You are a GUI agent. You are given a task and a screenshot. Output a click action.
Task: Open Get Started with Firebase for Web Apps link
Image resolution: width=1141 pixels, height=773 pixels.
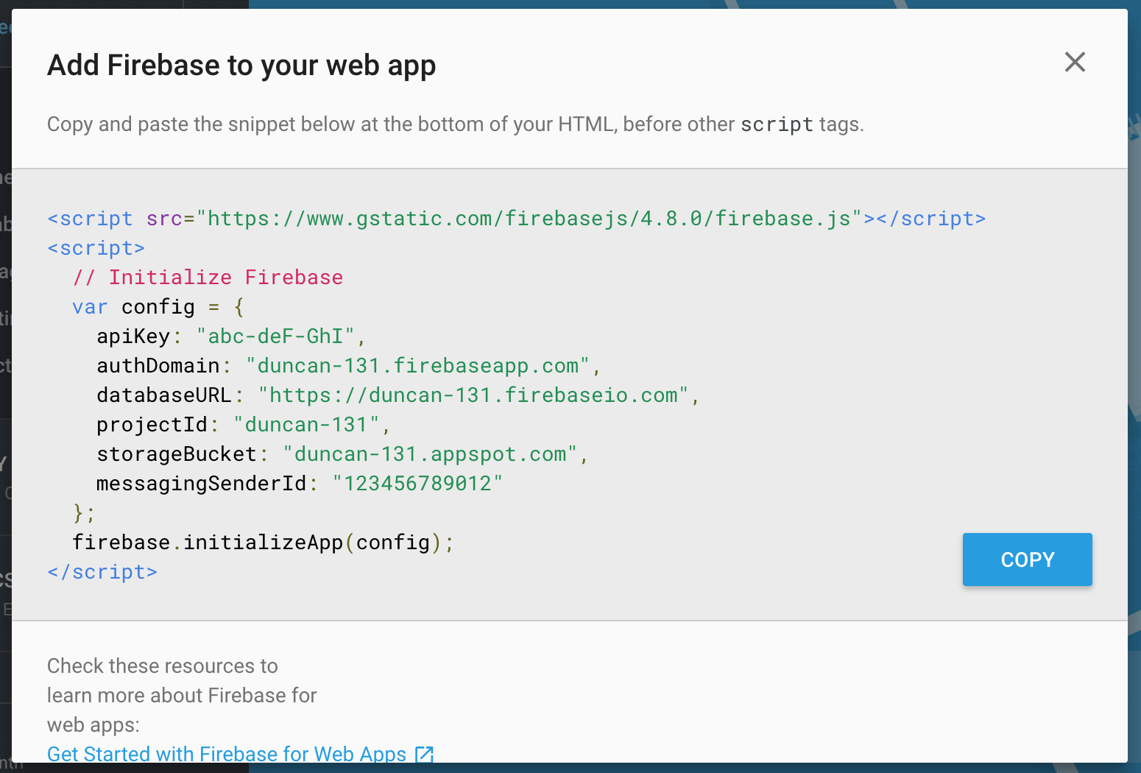[x=227, y=753]
